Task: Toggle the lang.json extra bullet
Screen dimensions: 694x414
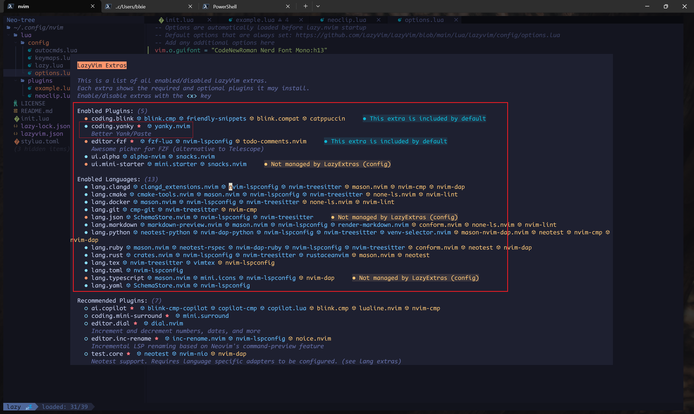Action: pos(86,217)
